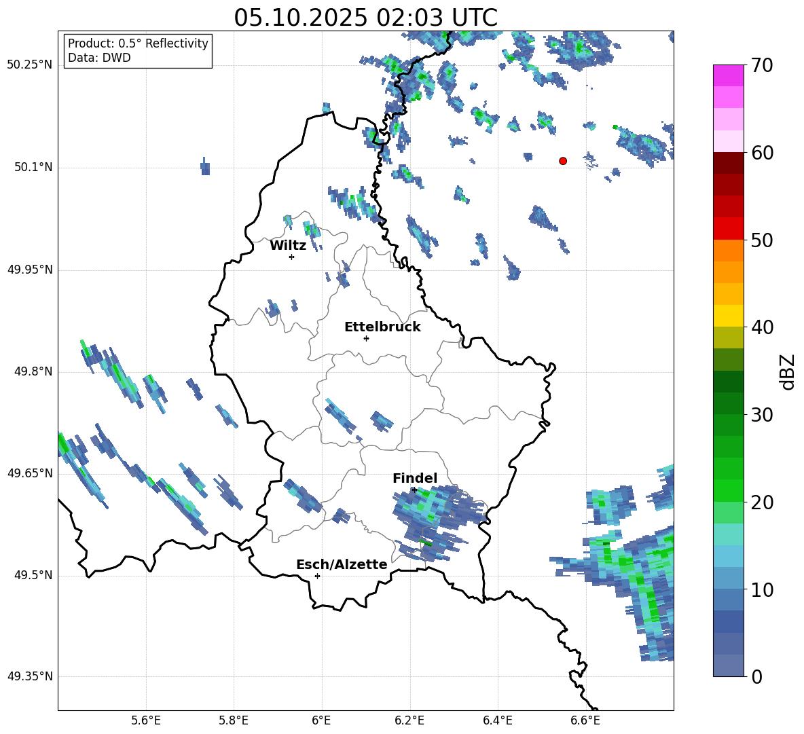
Task: Click the 49.35°N latitude label
Action: pyautogui.click(x=30, y=676)
